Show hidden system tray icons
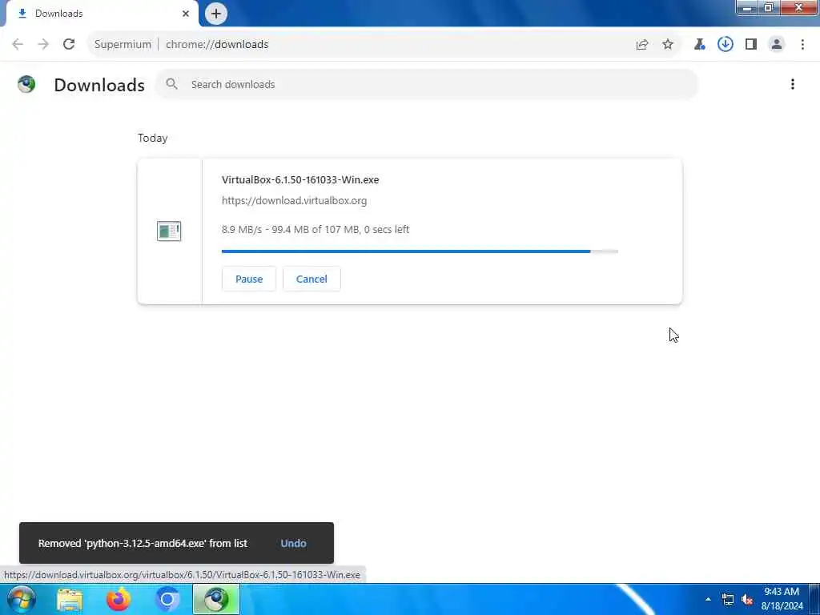 (x=708, y=599)
